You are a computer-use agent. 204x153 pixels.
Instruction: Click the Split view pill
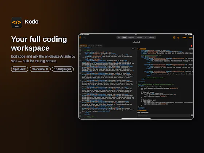20,69
